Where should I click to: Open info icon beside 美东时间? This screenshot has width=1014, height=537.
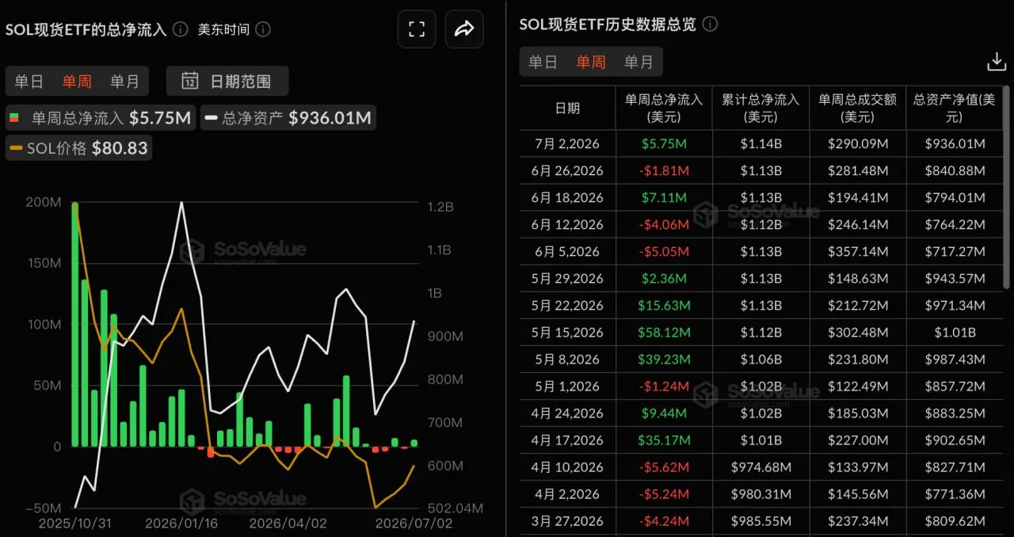pyautogui.click(x=263, y=29)
